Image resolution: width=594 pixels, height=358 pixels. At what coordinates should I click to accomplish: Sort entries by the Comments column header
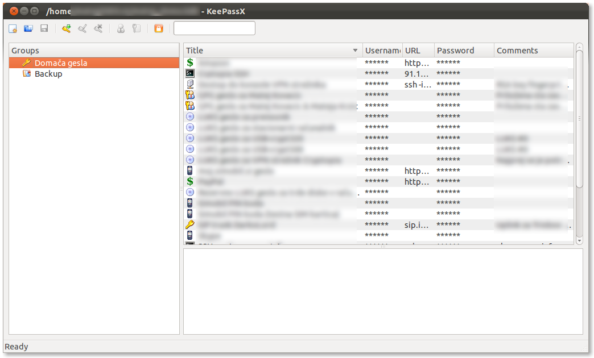tap(534, 51)
